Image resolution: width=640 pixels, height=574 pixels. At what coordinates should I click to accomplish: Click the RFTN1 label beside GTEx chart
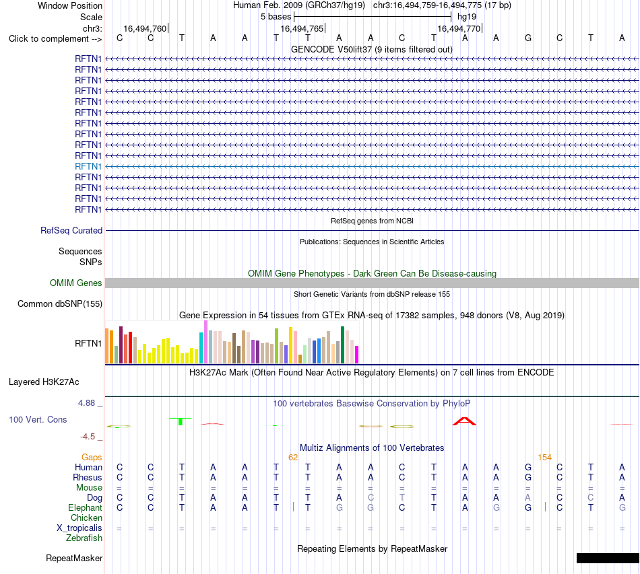[x=88, y=343]
